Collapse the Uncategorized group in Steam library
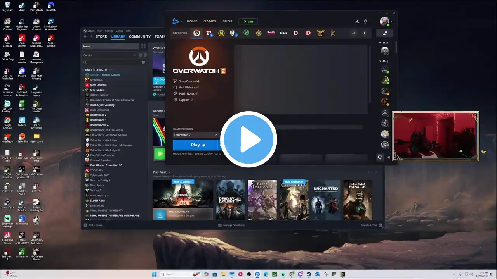Viewport: 497px width, 279px height. pyautogui.click(x=83, y=70)
